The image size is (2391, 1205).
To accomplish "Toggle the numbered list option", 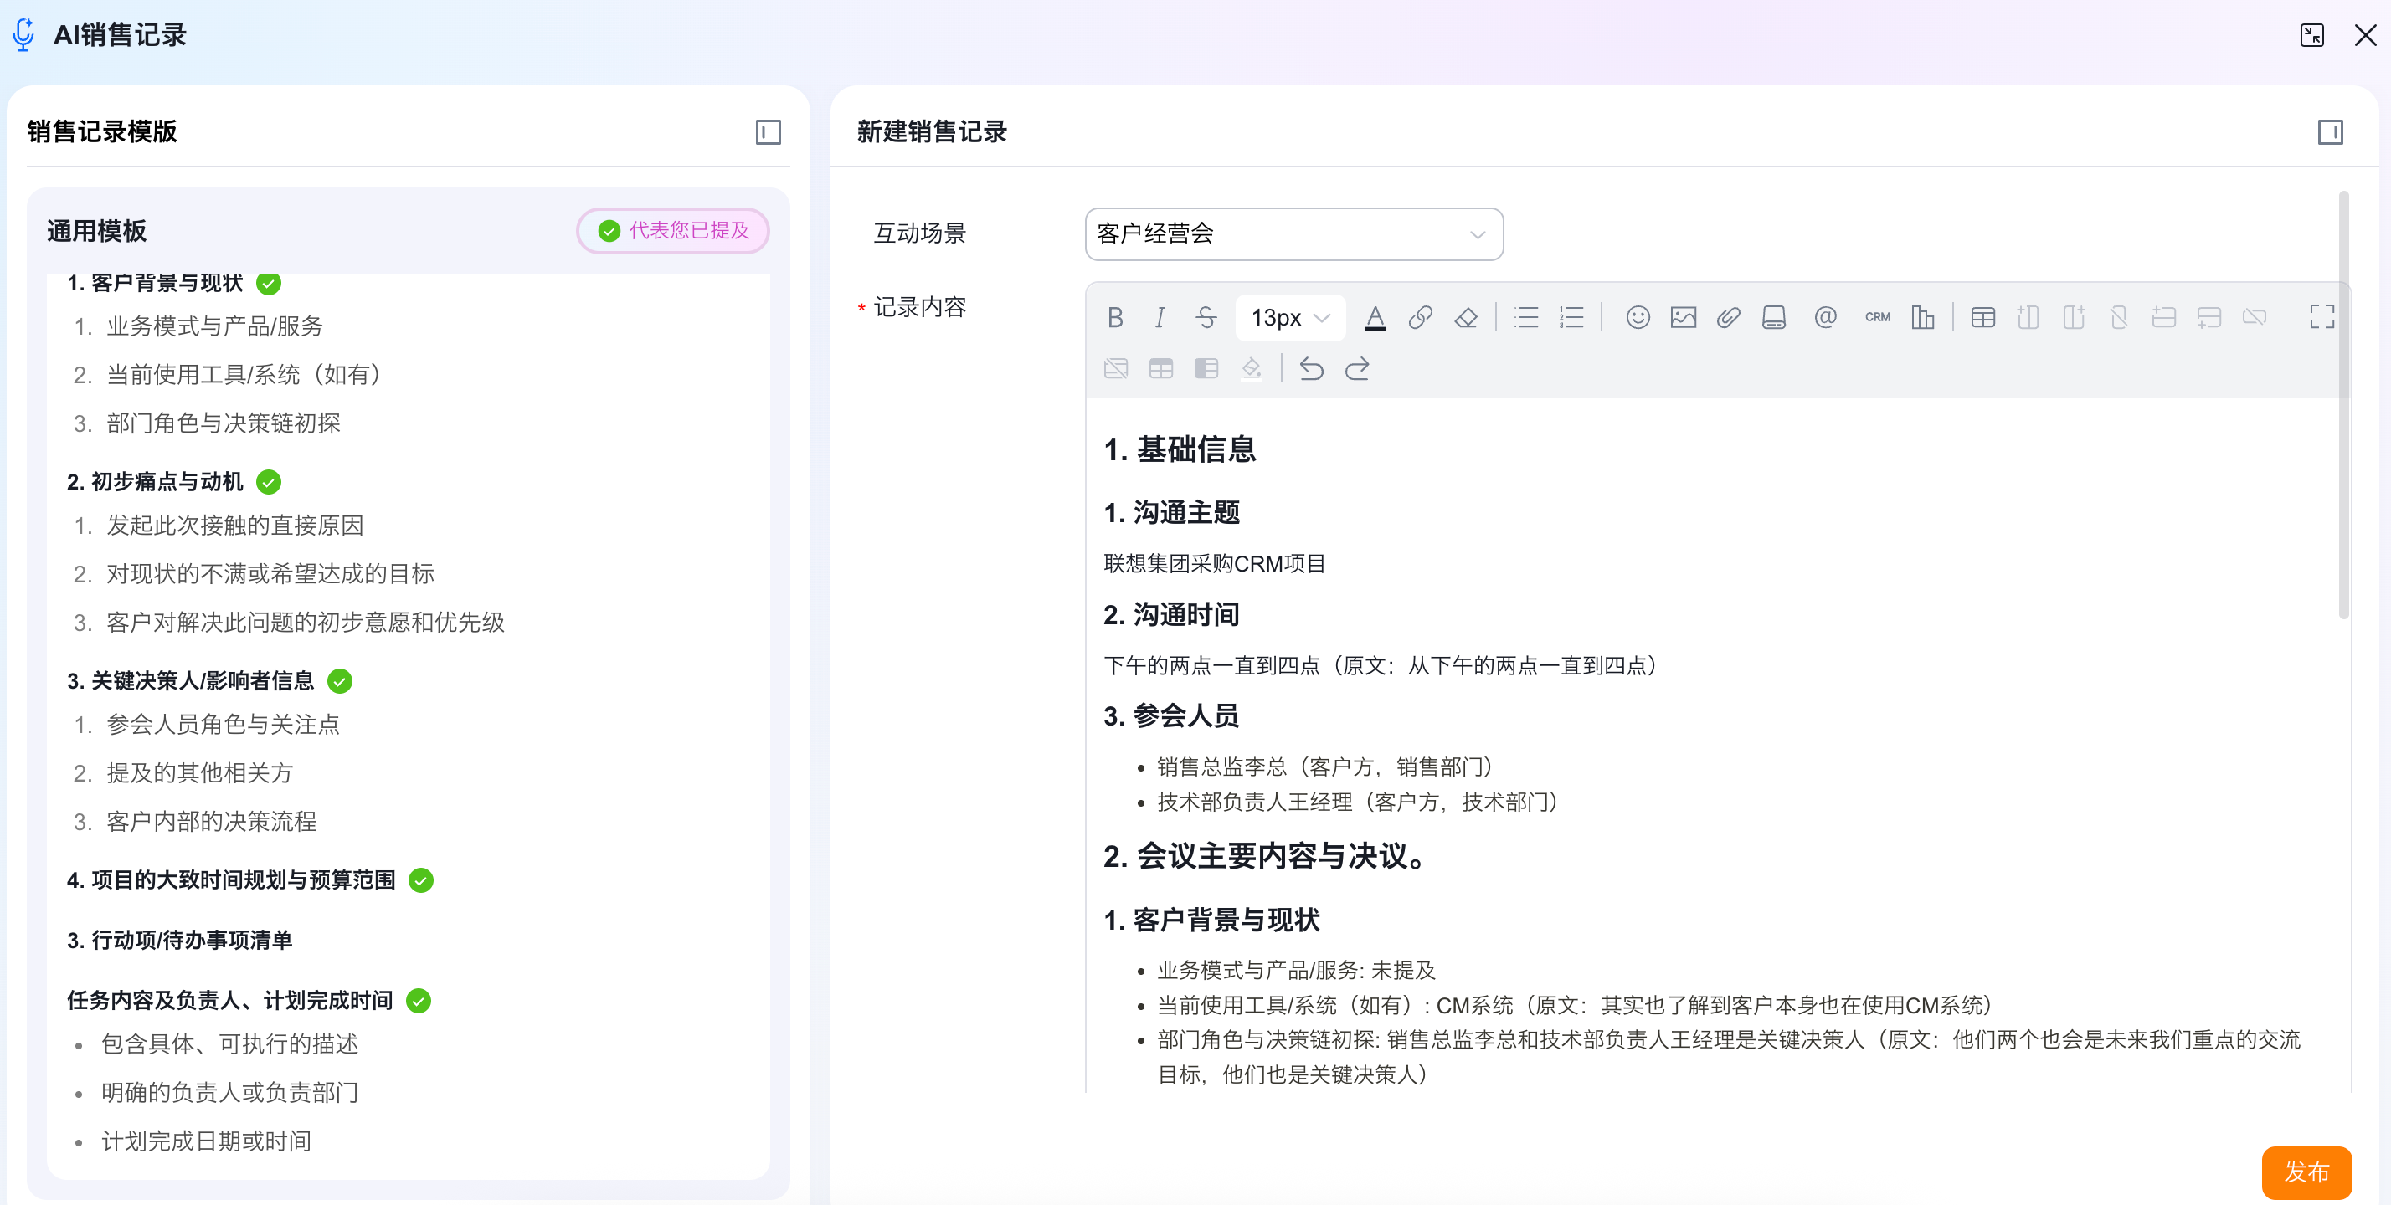I will point(1571,317).
